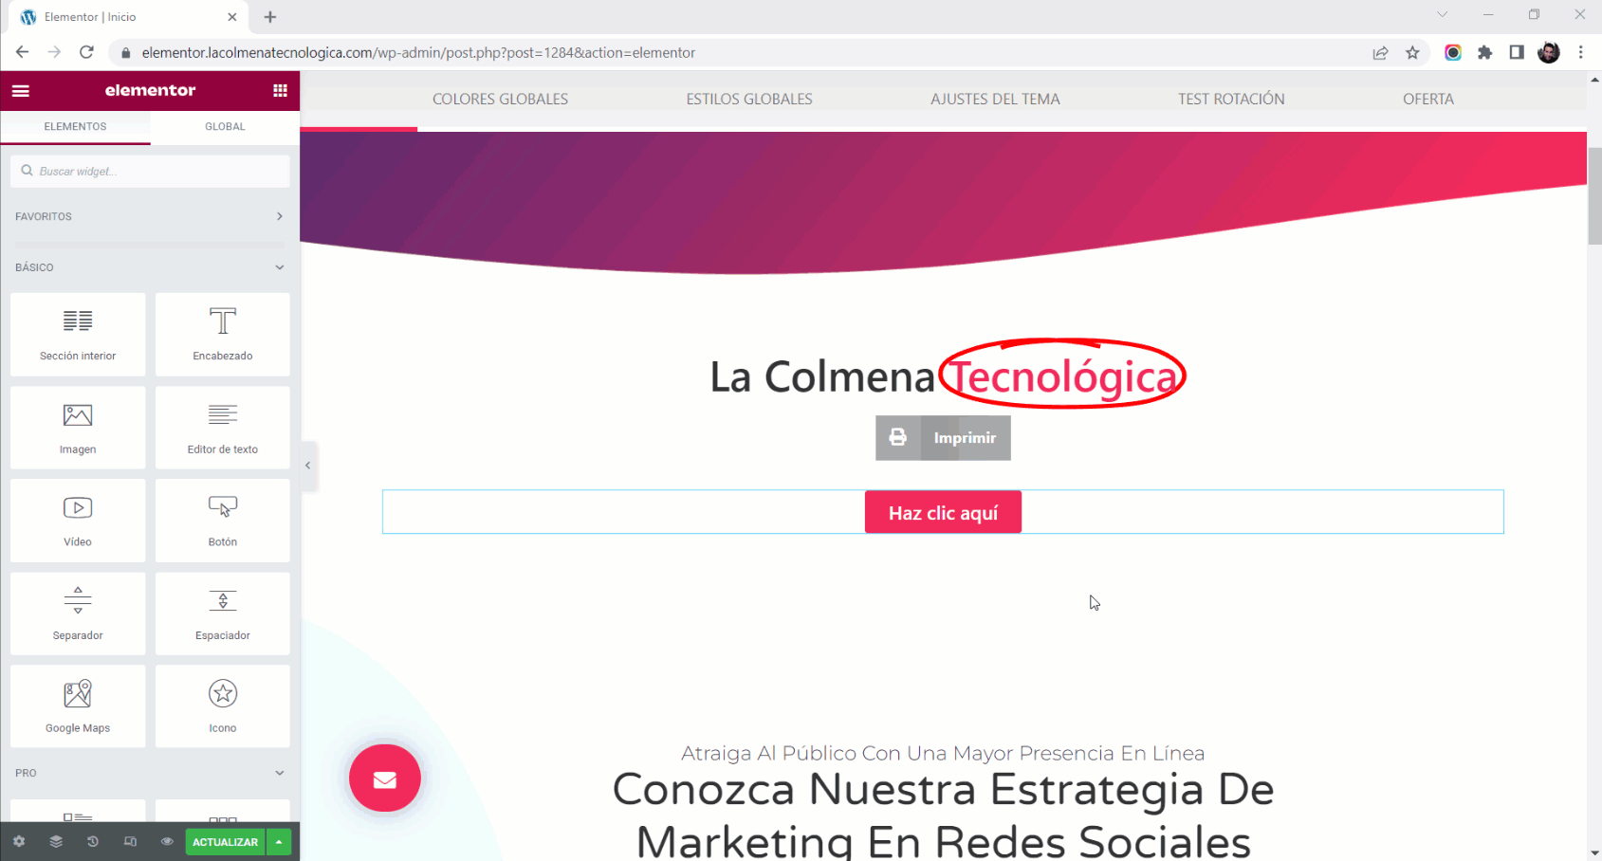Select the Imagen widget
Screen dimensions: 1602x861
coord(78,428)
